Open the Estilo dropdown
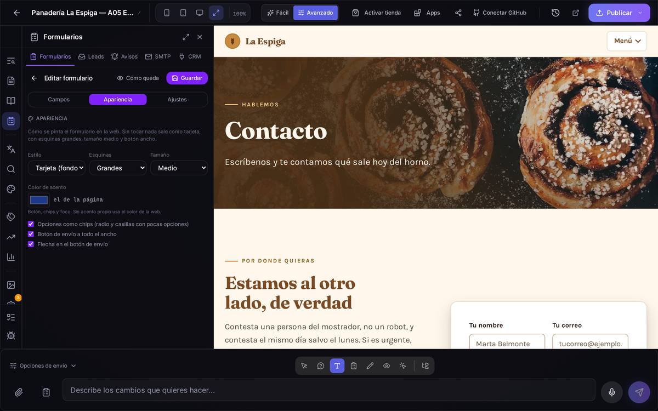658x411 pixels. click(56, 168)
